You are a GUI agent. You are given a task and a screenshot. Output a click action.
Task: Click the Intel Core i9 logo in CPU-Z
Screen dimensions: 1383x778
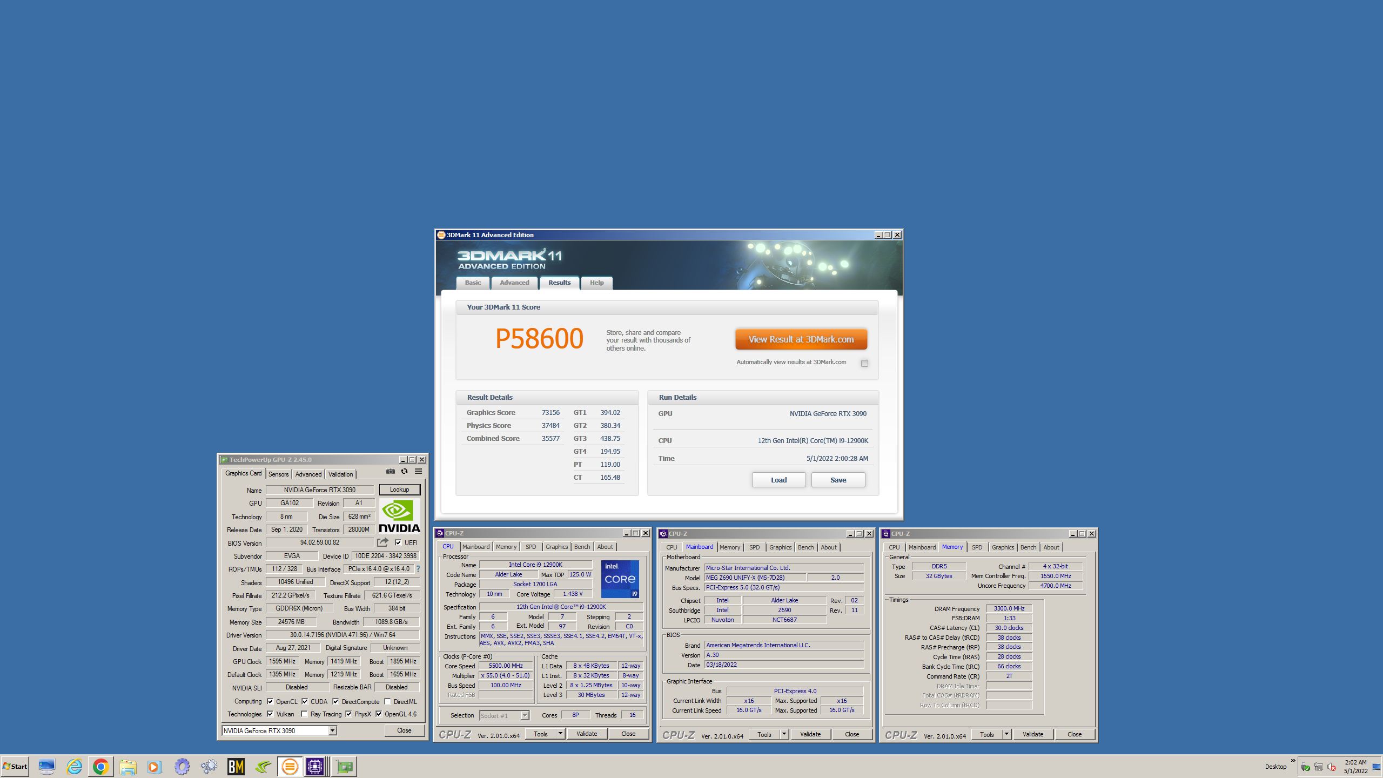620,579
